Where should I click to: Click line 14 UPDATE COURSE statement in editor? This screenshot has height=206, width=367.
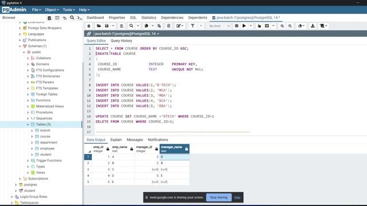[155, 116]
